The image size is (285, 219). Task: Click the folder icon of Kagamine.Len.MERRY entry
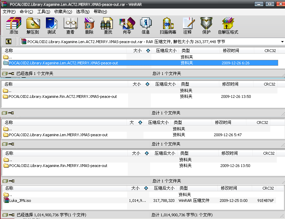point(6,135)
